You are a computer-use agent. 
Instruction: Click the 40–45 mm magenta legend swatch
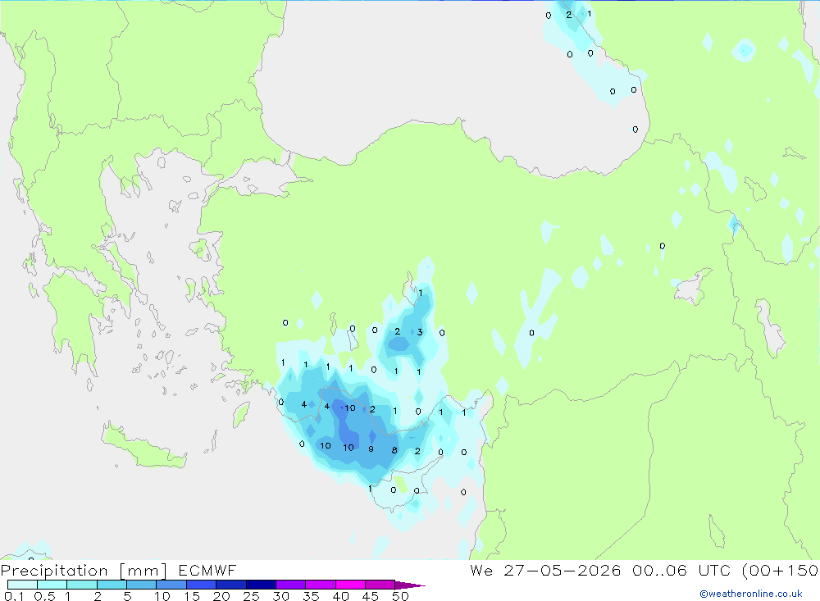pos(350,585)
